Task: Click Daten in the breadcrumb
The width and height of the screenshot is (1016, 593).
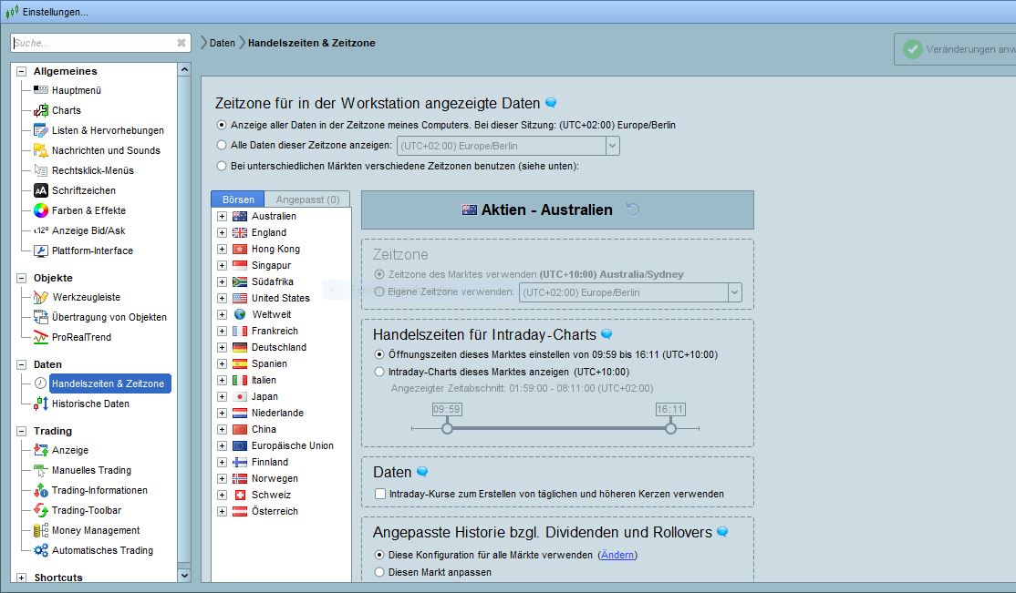Action: coord(223,43)
